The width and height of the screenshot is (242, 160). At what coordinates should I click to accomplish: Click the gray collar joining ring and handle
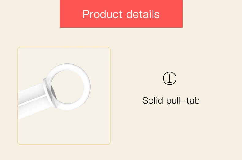click(x=50, y=93)
